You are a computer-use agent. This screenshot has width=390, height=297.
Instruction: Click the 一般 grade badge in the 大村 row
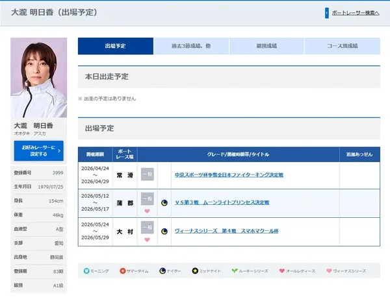pos(148,227)
